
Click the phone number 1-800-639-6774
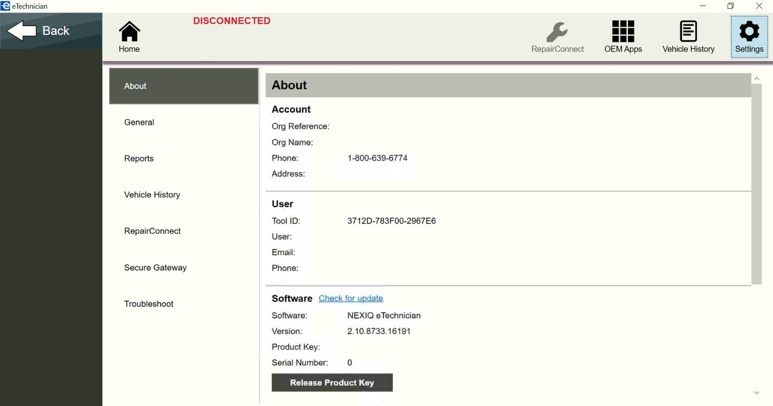pos(377,158)
